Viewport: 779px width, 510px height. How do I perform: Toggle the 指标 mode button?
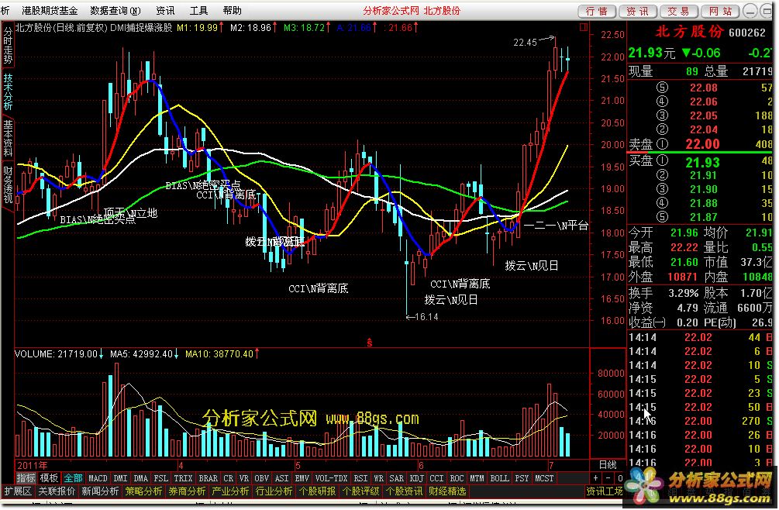(x=26, y=478)
